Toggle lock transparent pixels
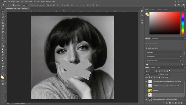 click(x=149, y=77)
